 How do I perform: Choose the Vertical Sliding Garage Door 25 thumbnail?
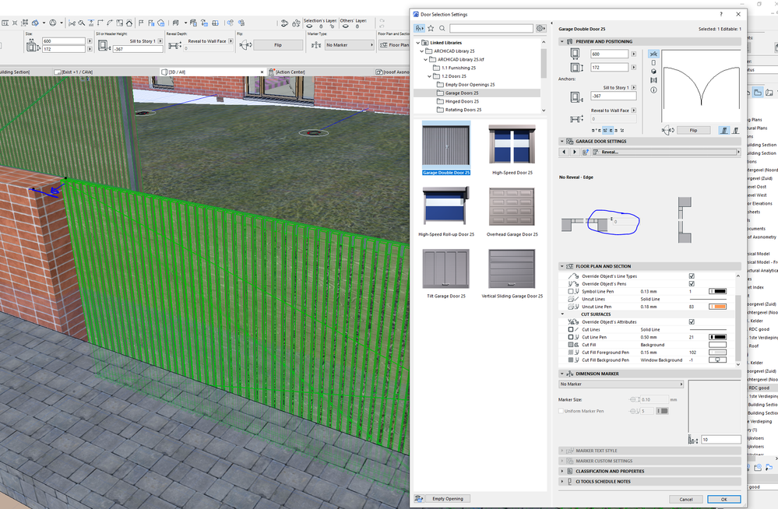(512, 273)
